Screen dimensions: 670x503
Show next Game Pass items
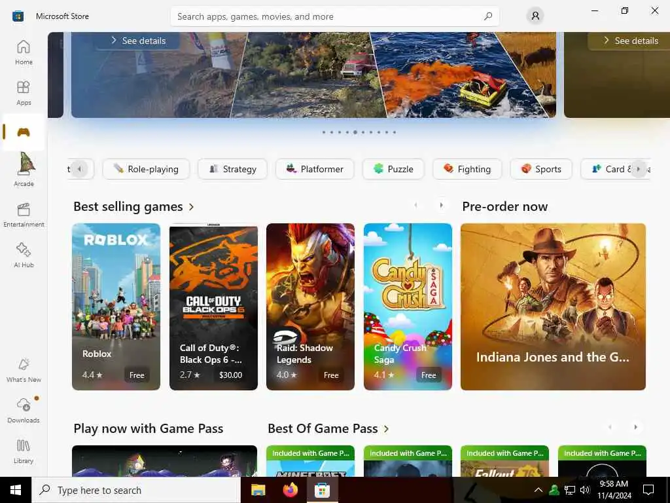click(635, 427)
